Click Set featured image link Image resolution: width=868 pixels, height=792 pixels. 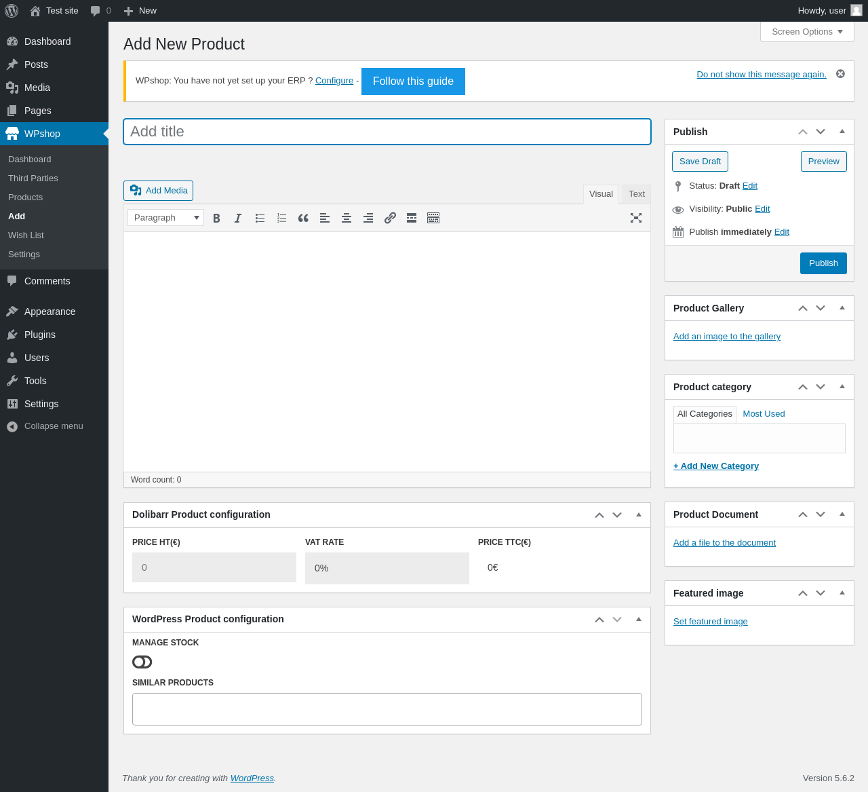tap(711, 622)
